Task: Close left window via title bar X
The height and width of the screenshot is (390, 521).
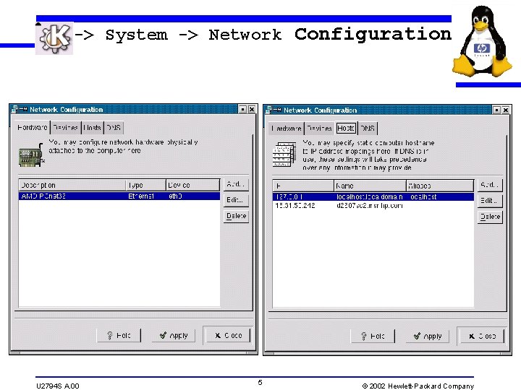Action: 252,109
